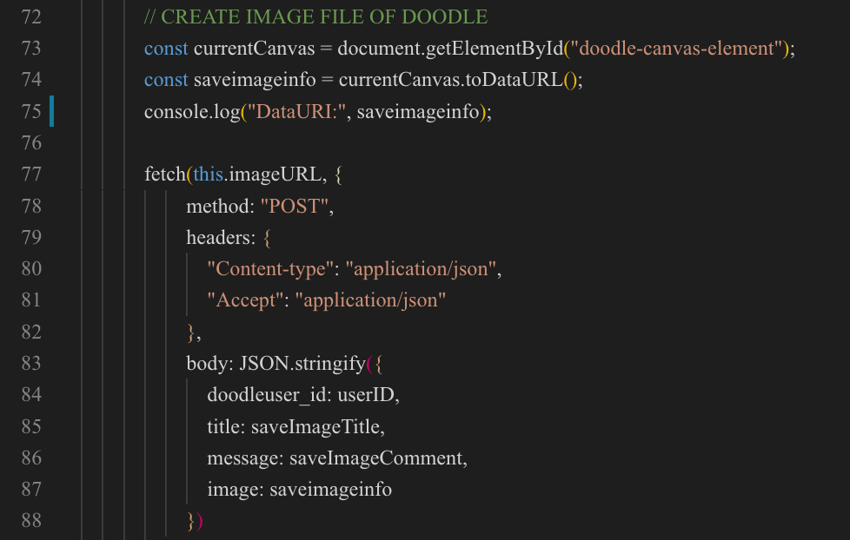This screenshot has height=540, width=850.
Task: Click line number 74 in the gutter
Action: (31, 80)
